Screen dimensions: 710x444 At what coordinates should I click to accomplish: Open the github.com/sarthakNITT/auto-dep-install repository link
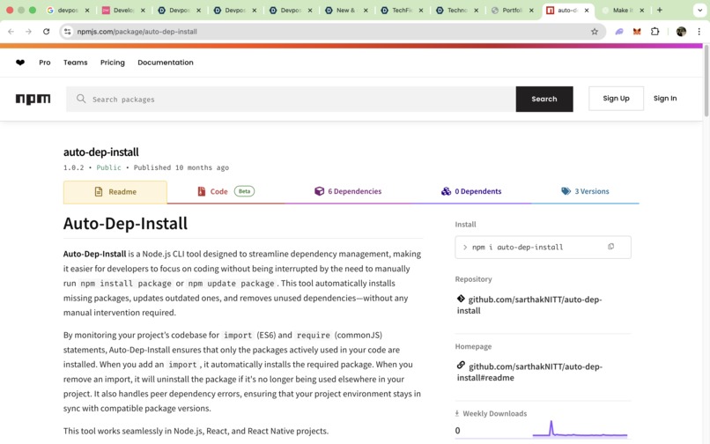click(x=529, y=305)
